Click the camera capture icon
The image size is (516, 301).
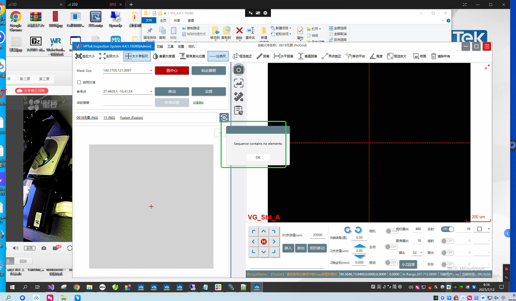click(x=239, y=70)
